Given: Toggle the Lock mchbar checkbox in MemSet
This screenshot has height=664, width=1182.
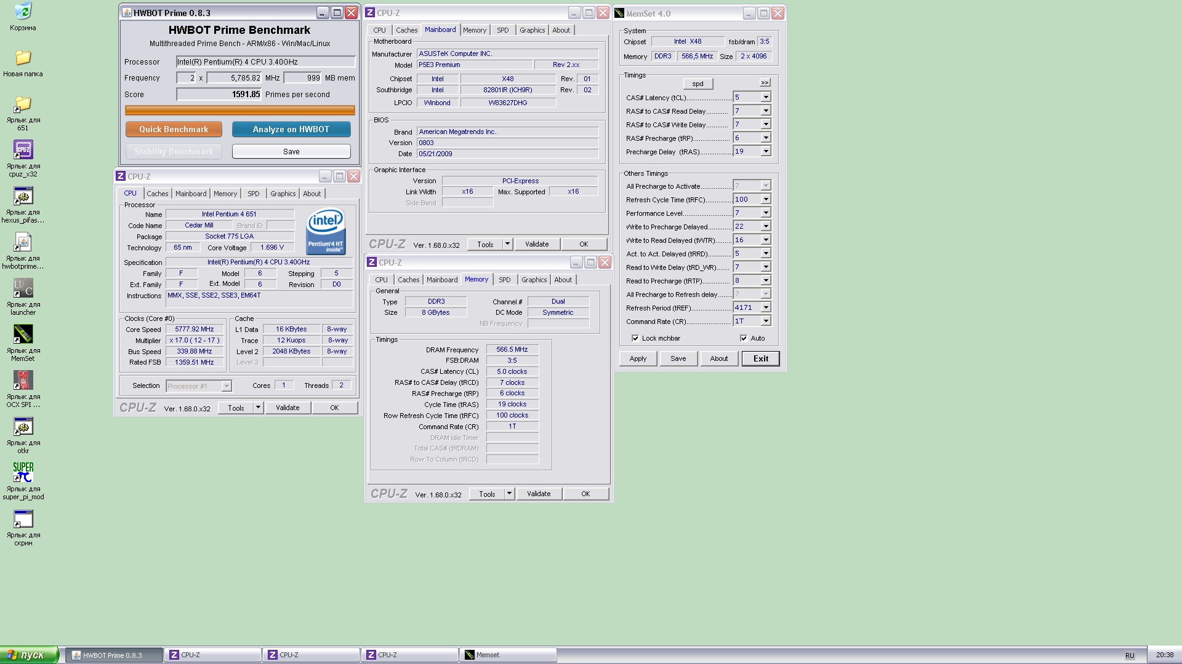Looking at the screenshot, I should [x=635, y=338].
